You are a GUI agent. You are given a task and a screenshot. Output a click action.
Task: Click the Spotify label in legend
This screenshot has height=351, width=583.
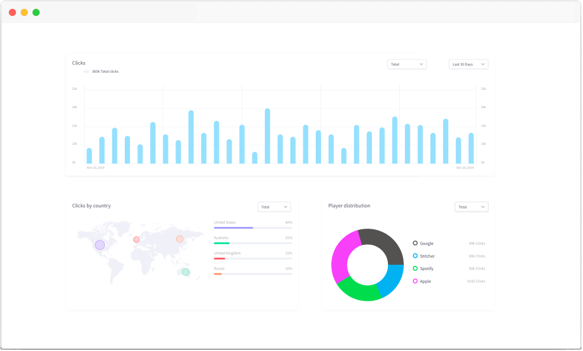click(x=426, y=268)
